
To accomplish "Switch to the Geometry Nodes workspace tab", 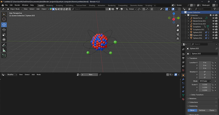I will click(136, 5).
